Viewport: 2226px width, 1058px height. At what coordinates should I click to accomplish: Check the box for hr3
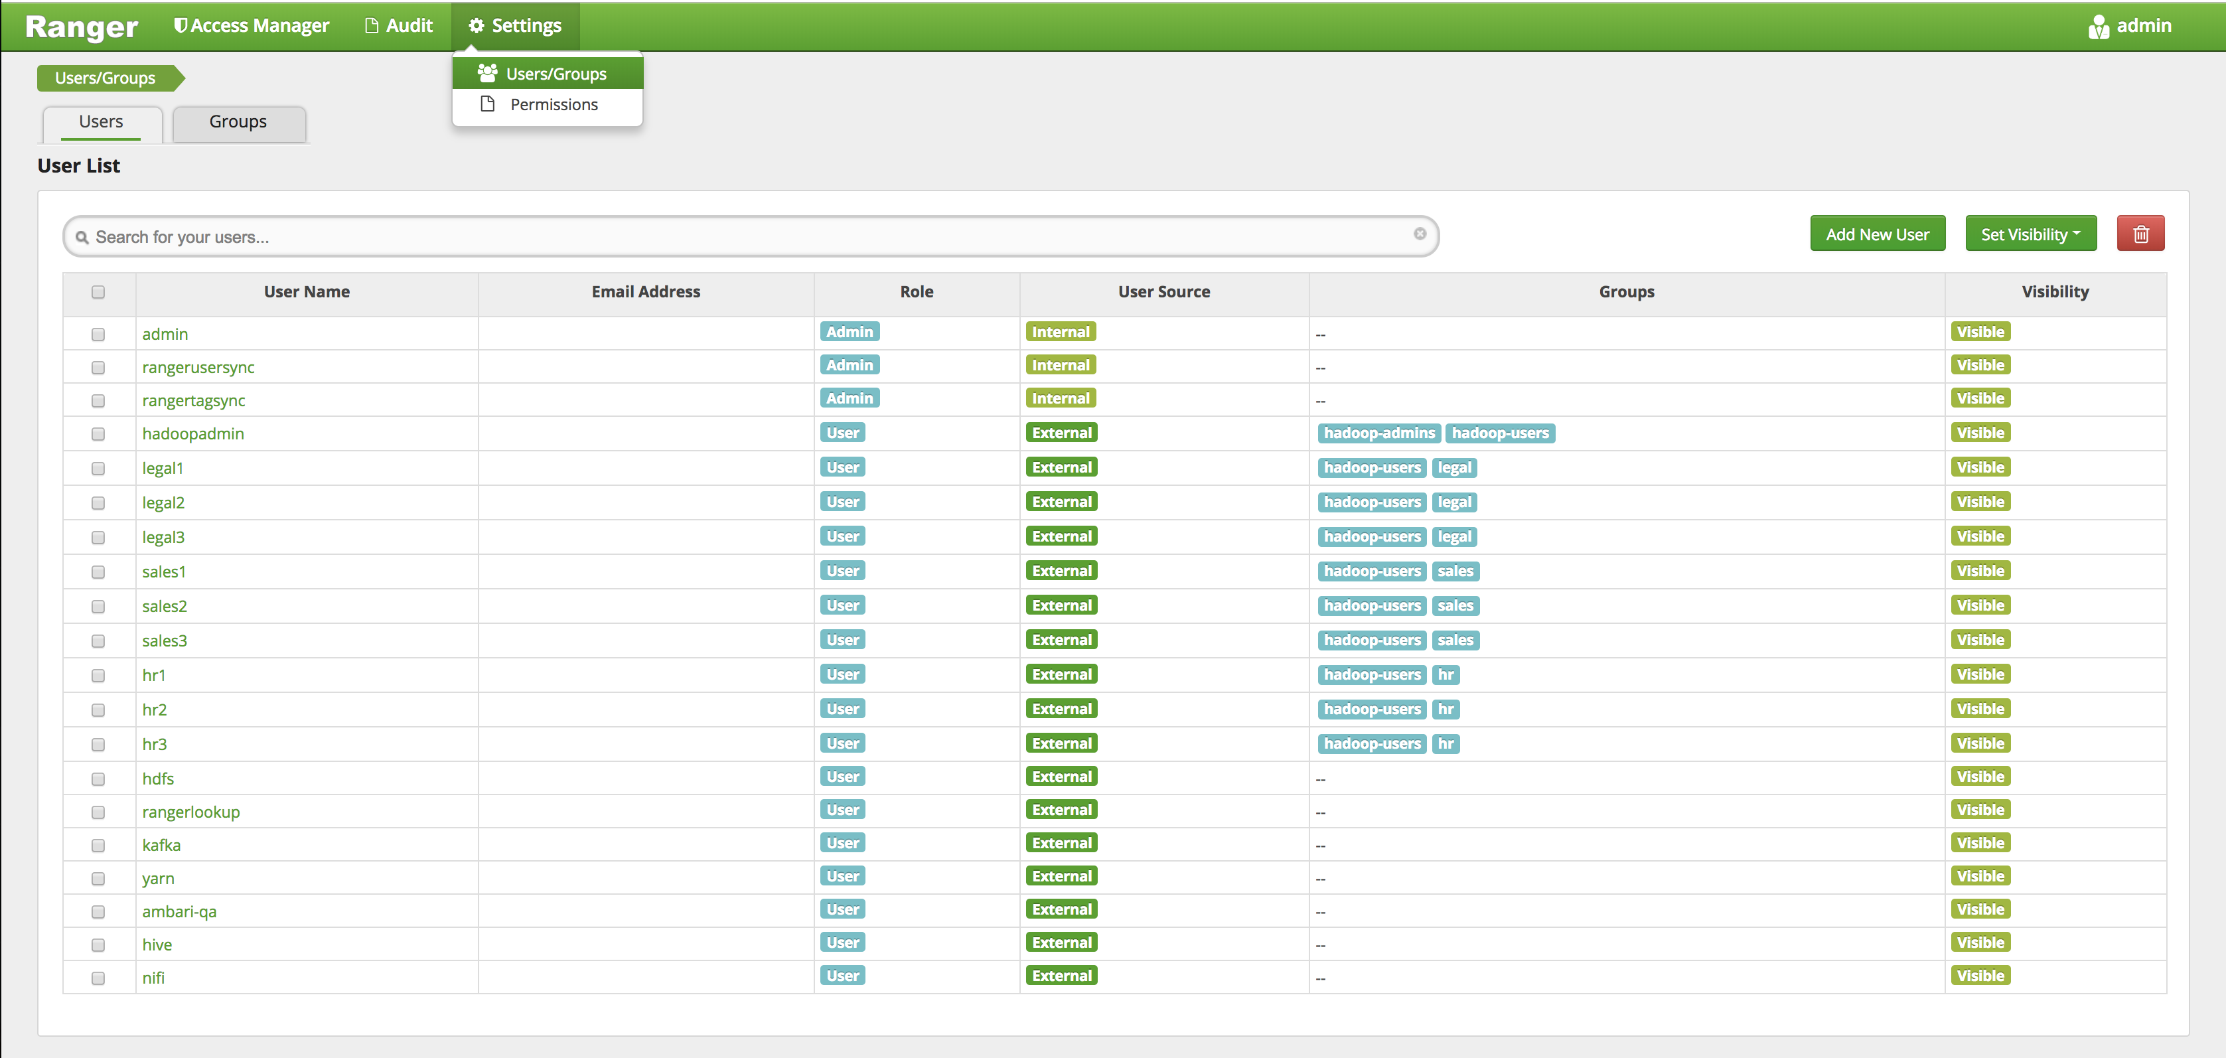click(98, 744)
